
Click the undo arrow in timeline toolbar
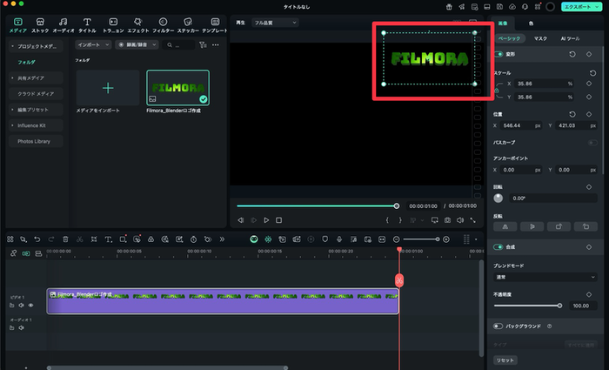37,239
